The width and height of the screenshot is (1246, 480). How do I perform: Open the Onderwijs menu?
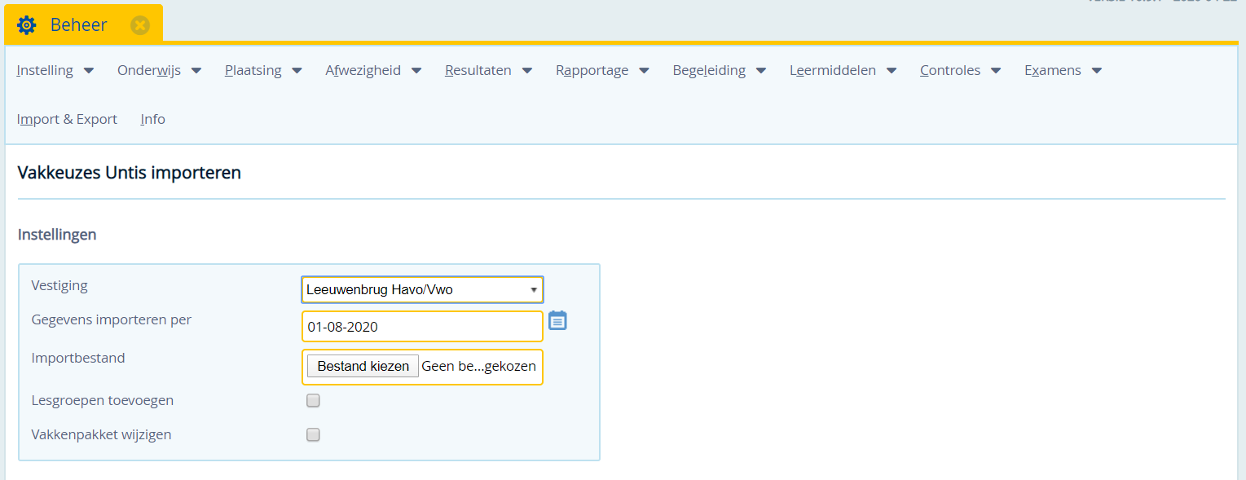click(160, 70)
